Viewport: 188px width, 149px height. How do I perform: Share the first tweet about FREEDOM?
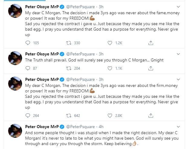point(151,43)
